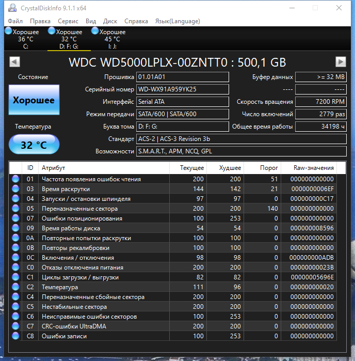Viewport: 355px width, 361px height.
Task: Go to previous disk with left arrow
Action: tap(15, 61)
